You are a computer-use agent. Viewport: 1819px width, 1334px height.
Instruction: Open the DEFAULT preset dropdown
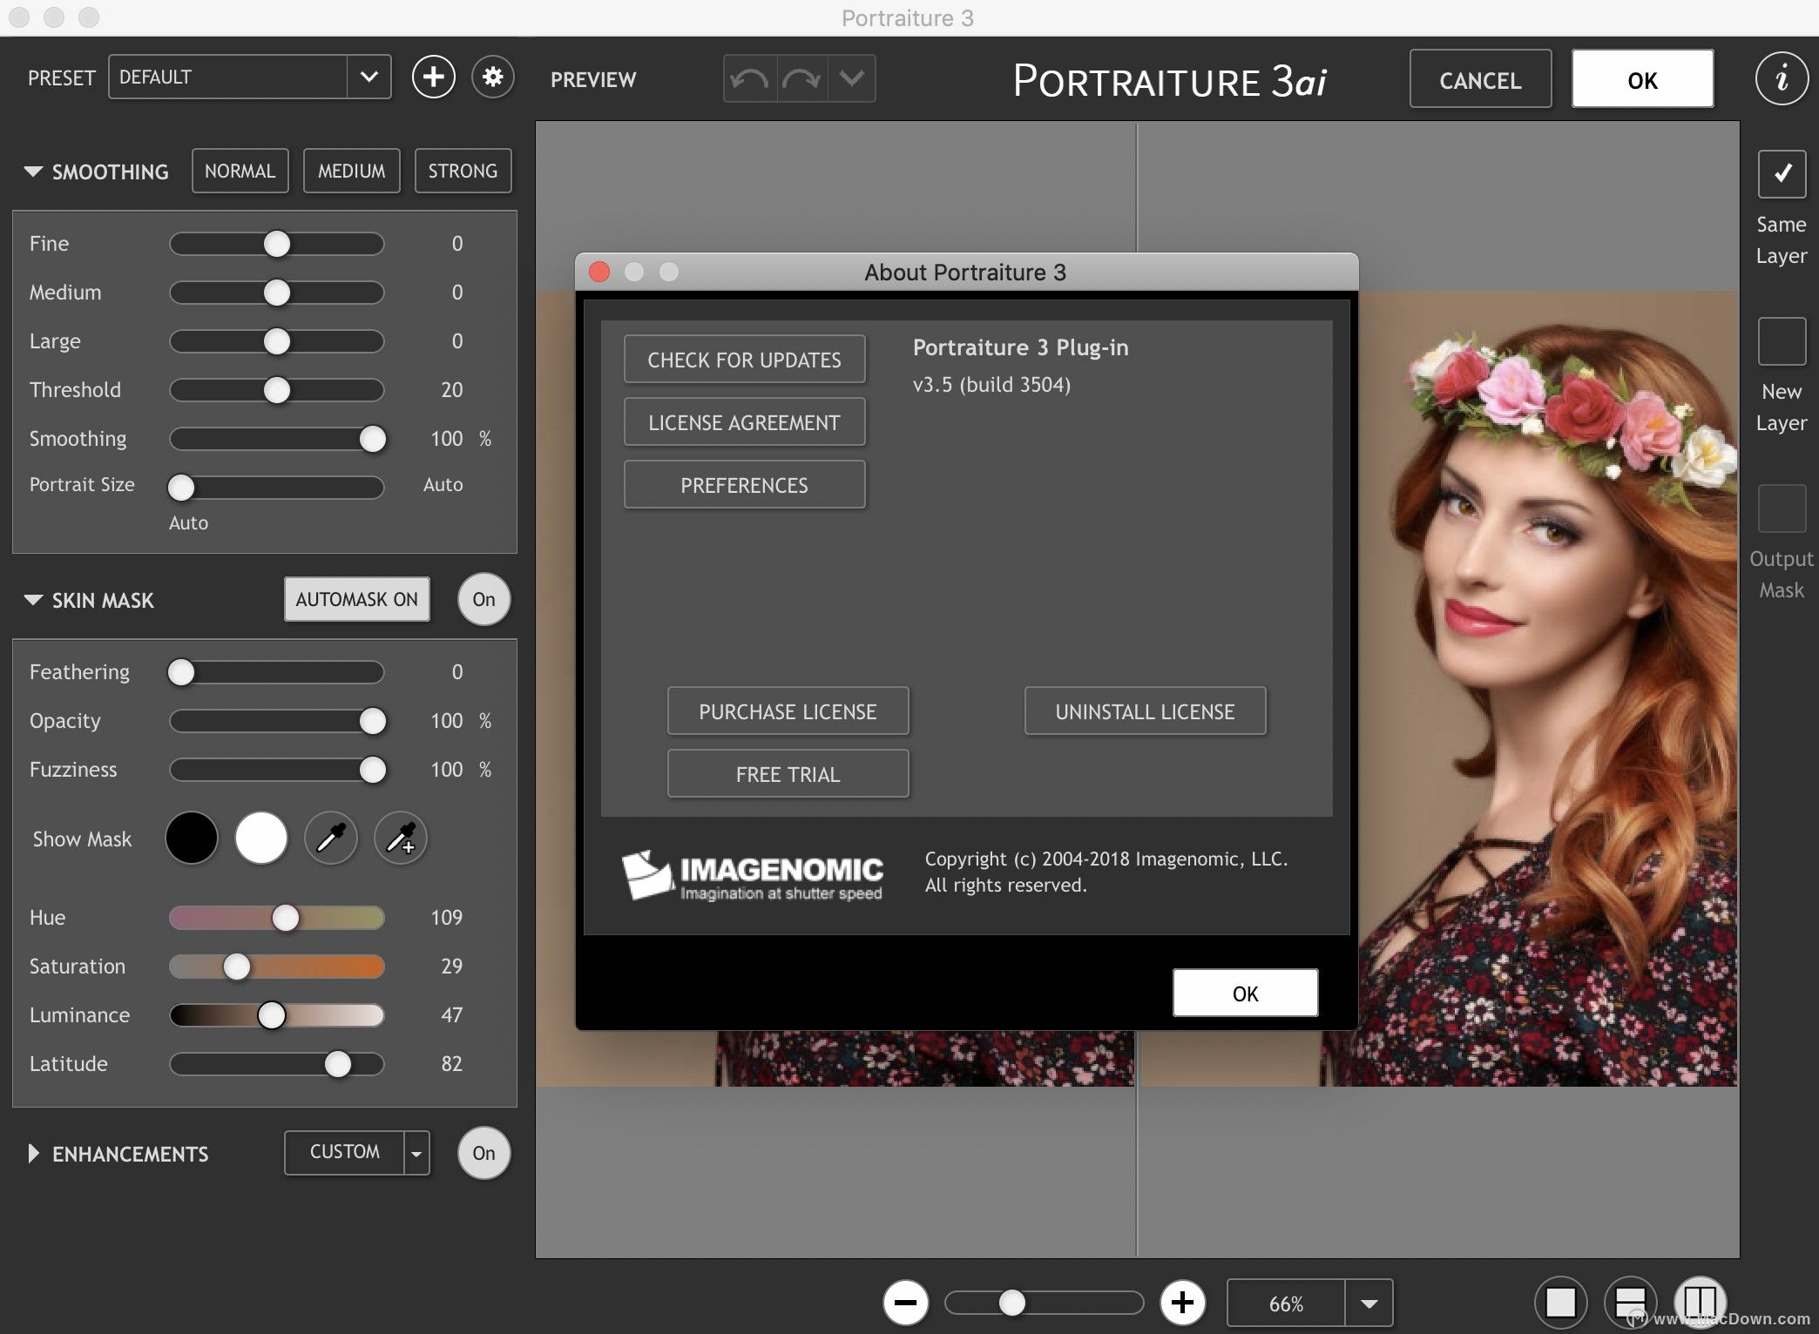point(369,77)
